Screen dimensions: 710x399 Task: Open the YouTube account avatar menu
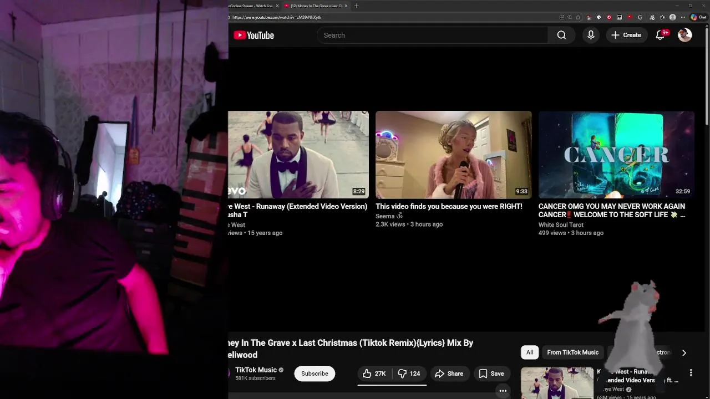(x=685, y=35)
